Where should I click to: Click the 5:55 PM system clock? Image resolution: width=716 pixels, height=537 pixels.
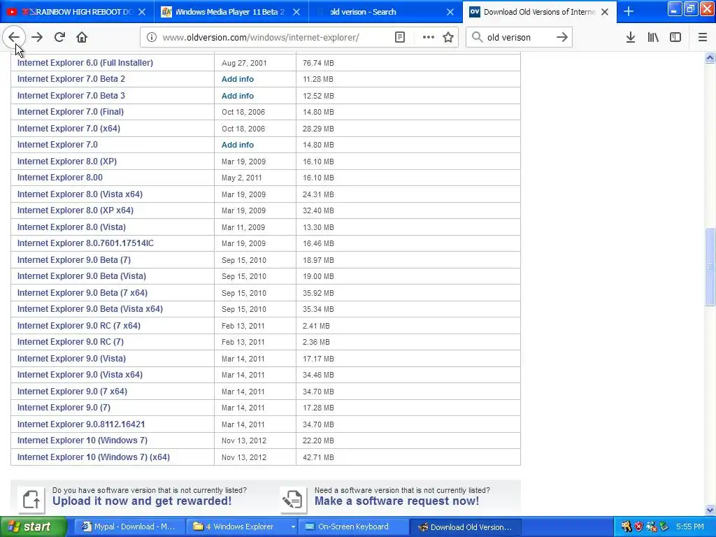tap(690, 527)
